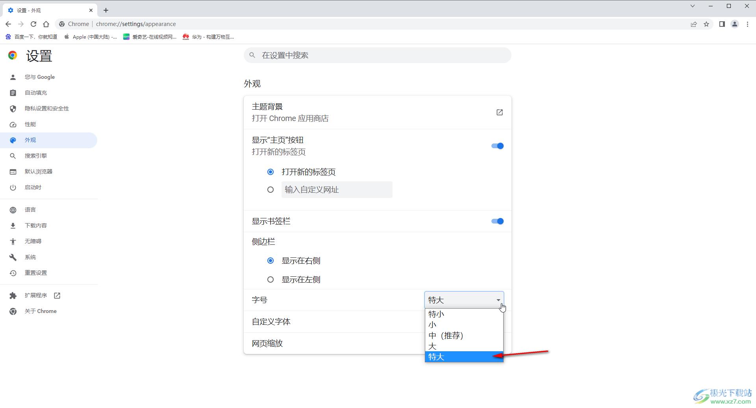The width and height of the screenshot is (756, 408).
Task: Select the custom URL radio button
Action: tap(271, 190)
